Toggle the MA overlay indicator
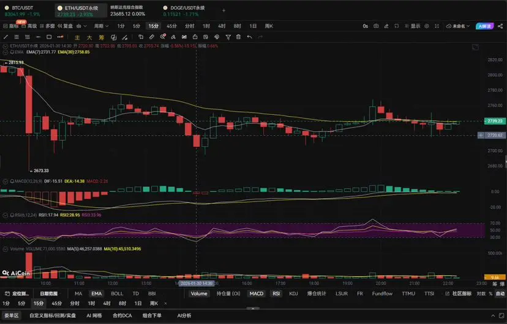The width and height of the screenshot is (507, 324). (x=78, y=293)
